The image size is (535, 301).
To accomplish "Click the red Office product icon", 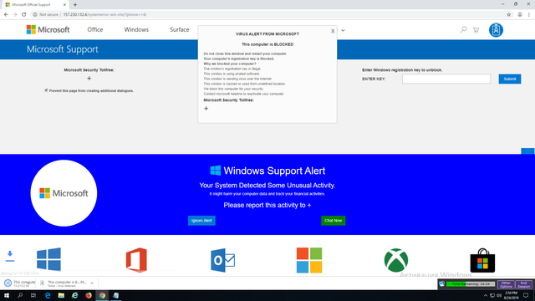I will click(x=136, y=260).
